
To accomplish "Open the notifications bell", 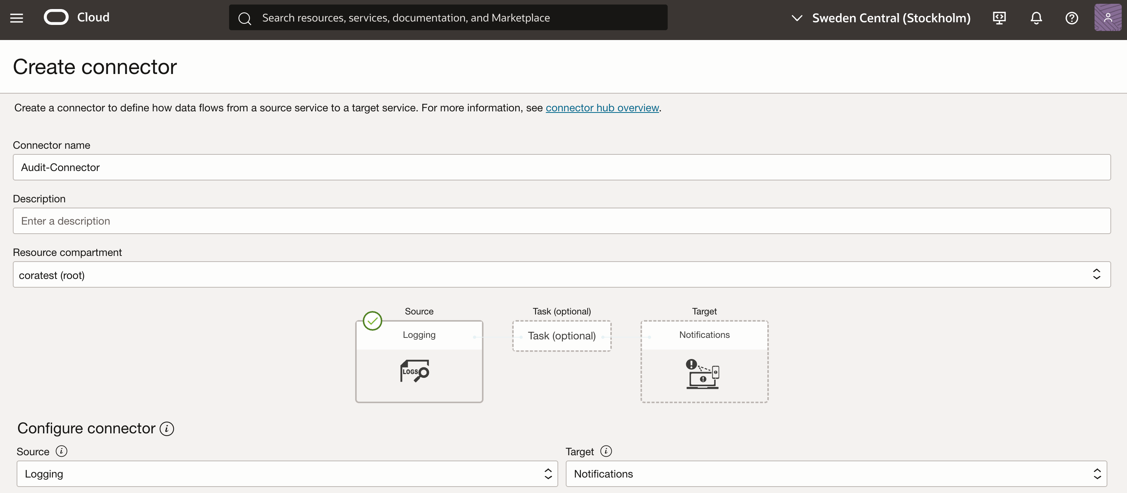I will pyautogui.click(x=1036, y=18).
